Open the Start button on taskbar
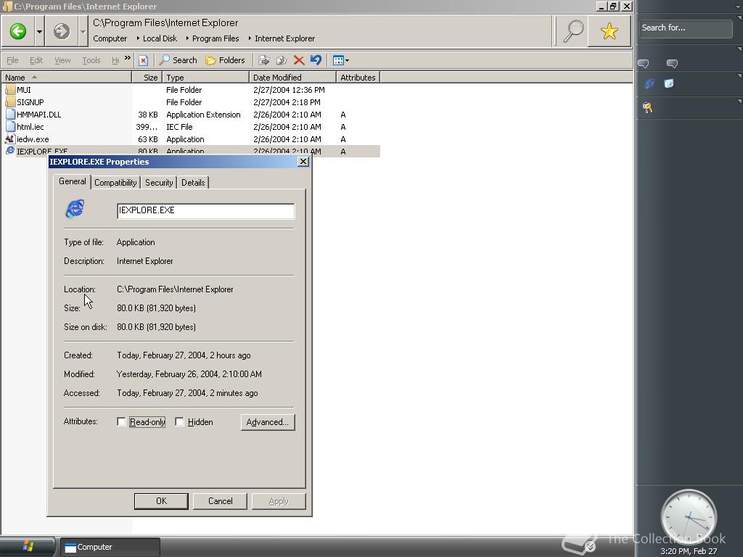This screenshot has height=557, width=743. coord(28,547)
